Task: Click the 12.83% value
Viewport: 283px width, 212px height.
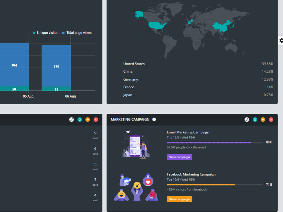Action: pyautogui.click(x=267, y=79)
